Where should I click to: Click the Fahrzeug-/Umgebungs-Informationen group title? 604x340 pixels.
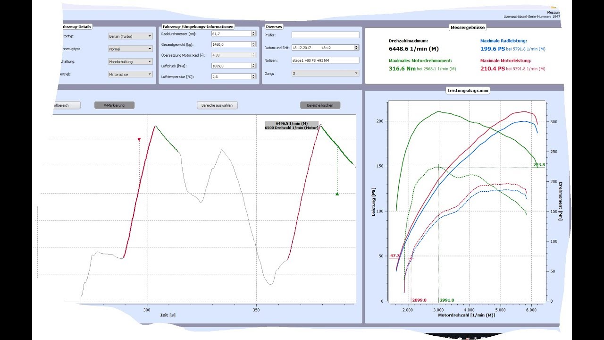pos(198,26)
